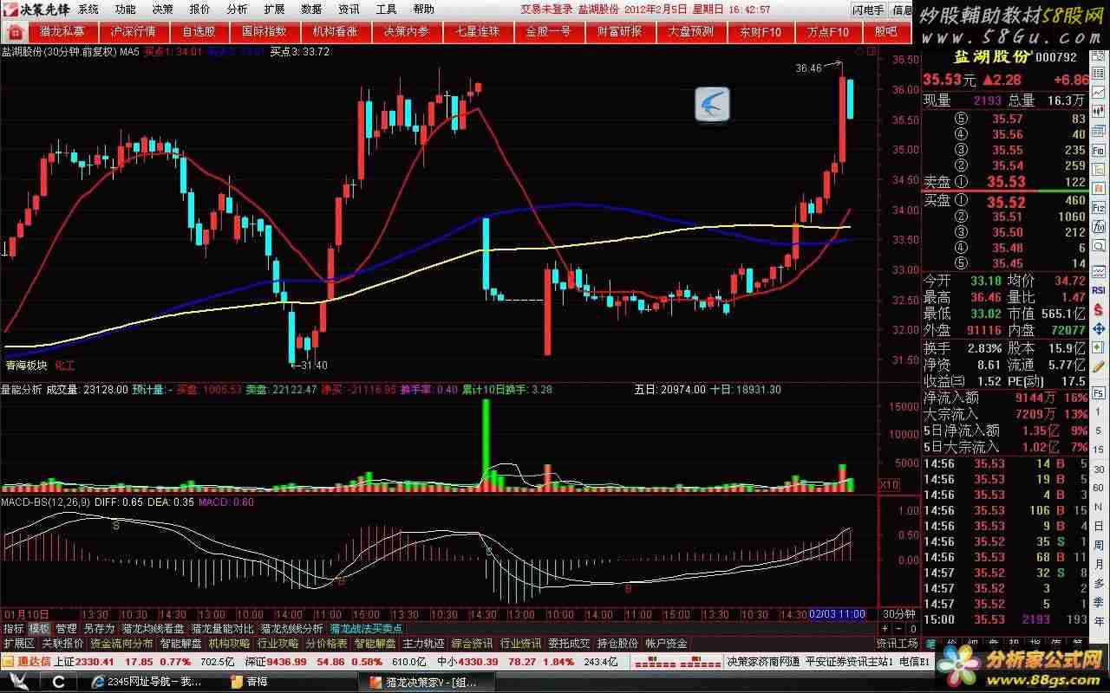Click the blue bird floating icon on chart
The image size is (1110, 693).
pyautogui.click(x=712, y=105)
